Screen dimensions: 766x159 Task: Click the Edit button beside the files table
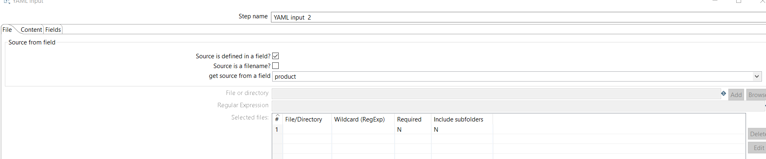tap(757, 148)
